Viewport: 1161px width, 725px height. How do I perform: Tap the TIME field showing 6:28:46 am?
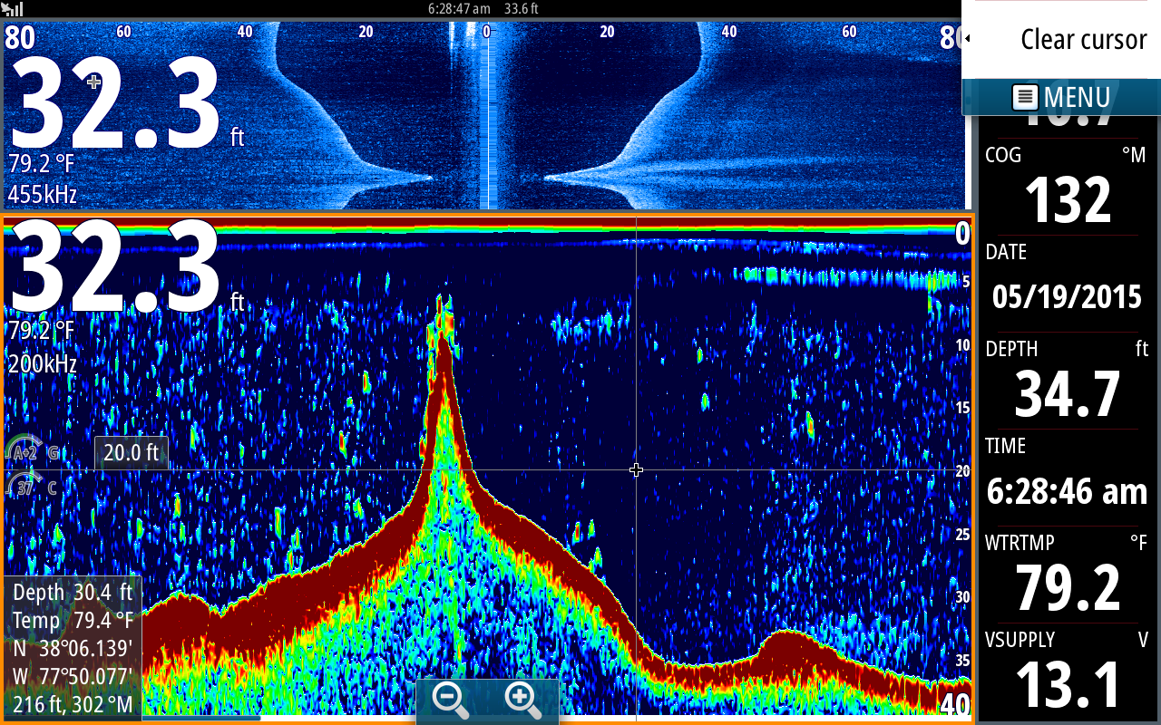[1067, 476]
